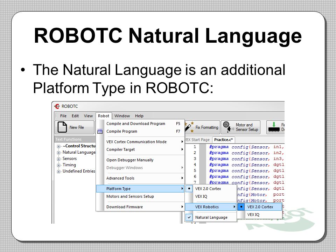This screenshot has height=252, width=336.
Task: Expand the Download Firmware submenu
Action: [x=140, y=207]
